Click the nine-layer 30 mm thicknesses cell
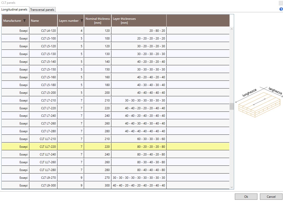 (139, 178)
